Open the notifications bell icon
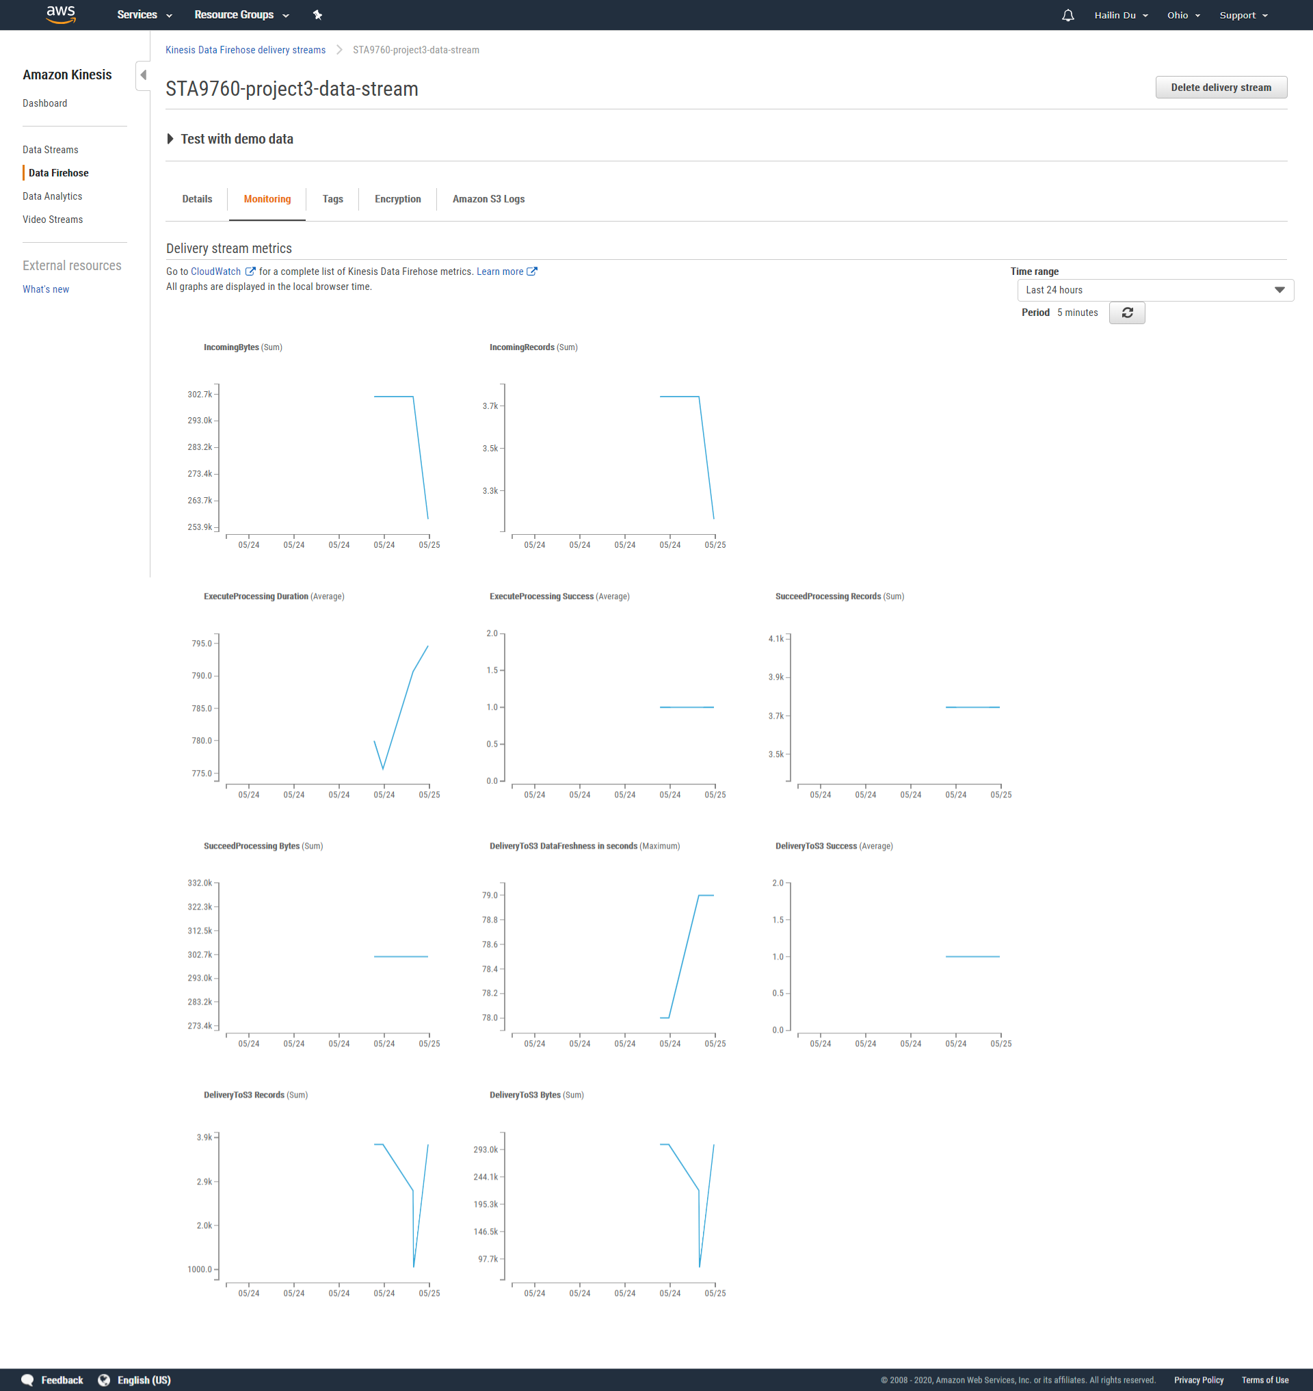1313x1391 pixels. point(1067,16)
